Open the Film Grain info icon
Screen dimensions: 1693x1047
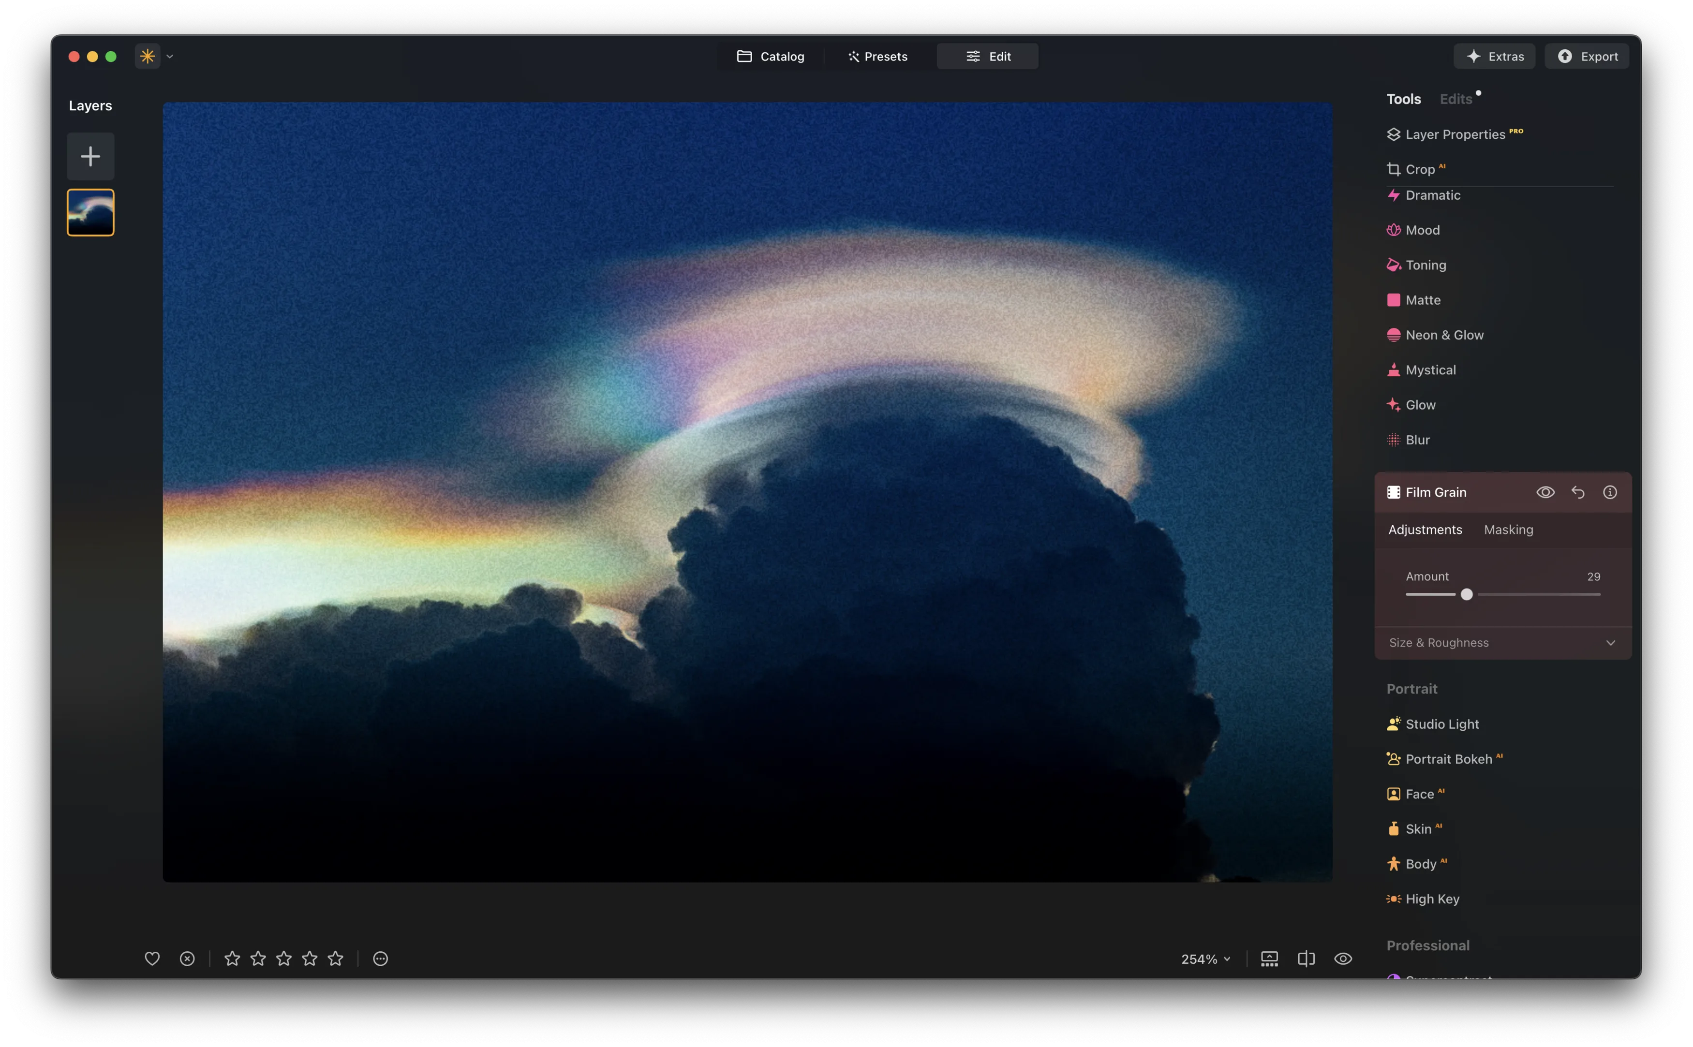pos(1610,492)
